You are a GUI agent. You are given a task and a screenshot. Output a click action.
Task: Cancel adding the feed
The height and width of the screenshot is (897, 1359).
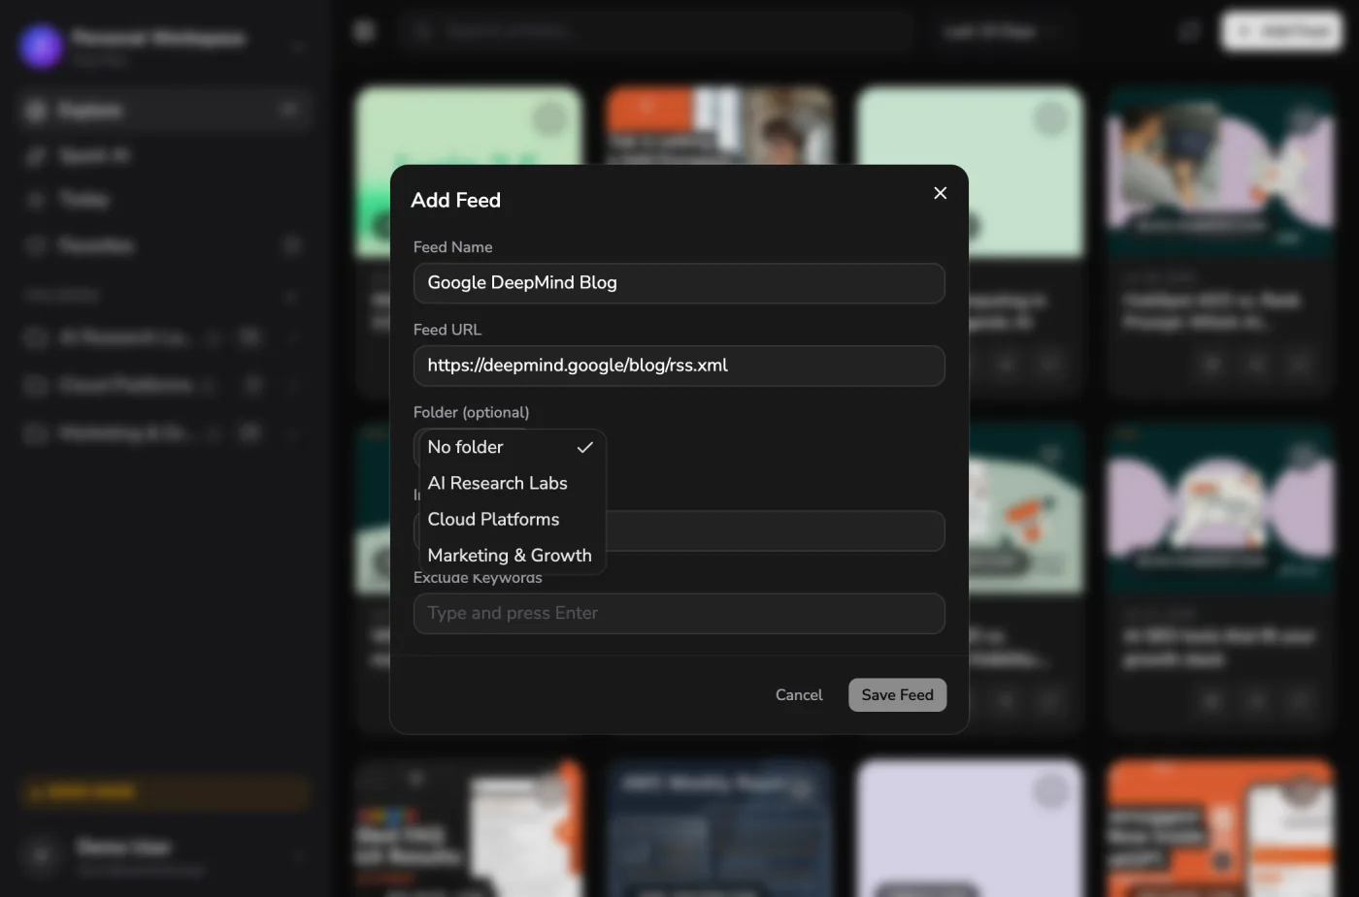pyautogui.click(x=799, y=695)
